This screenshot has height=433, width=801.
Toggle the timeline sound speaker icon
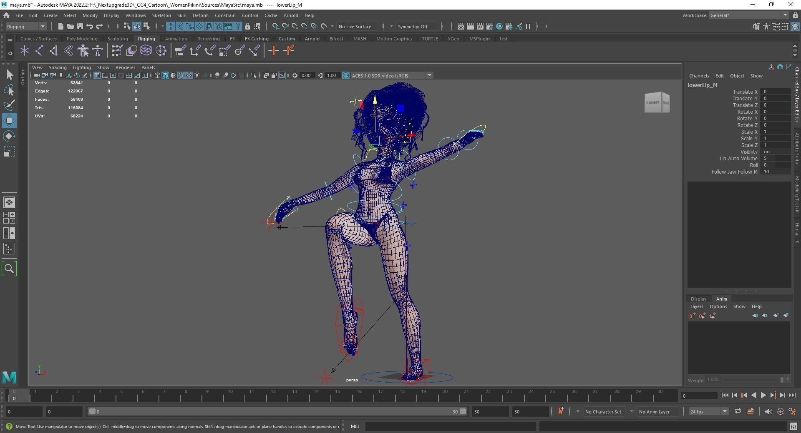coord(768,411)
